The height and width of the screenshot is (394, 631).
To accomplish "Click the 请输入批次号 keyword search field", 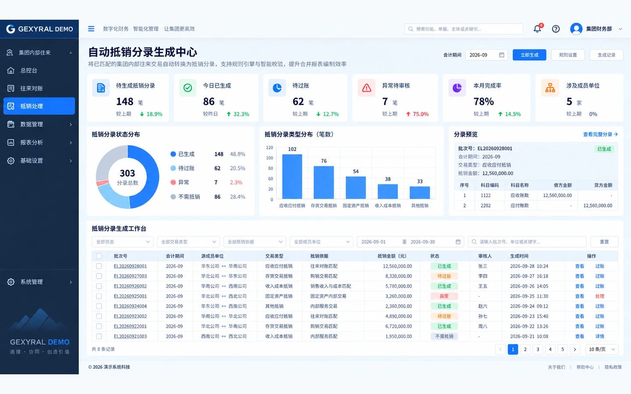I will click(x=527, y=242).
